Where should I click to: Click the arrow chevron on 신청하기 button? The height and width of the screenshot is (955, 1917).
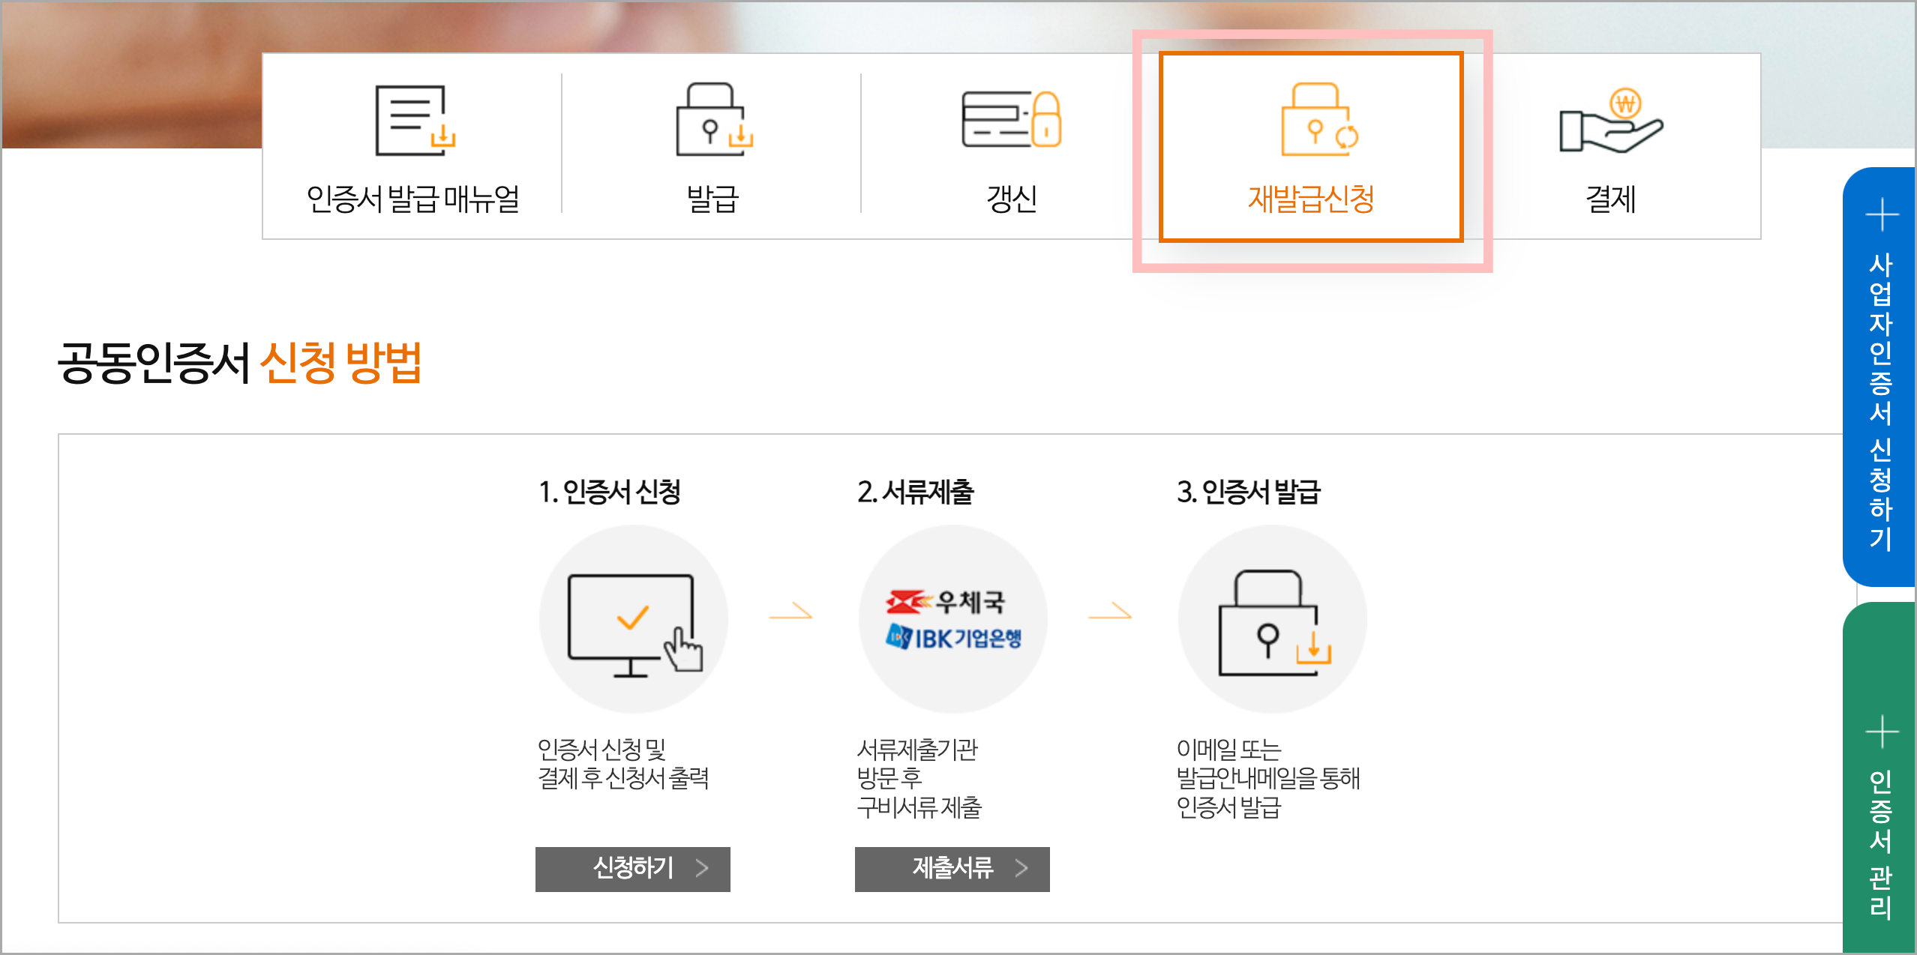[x=702, y=868]
